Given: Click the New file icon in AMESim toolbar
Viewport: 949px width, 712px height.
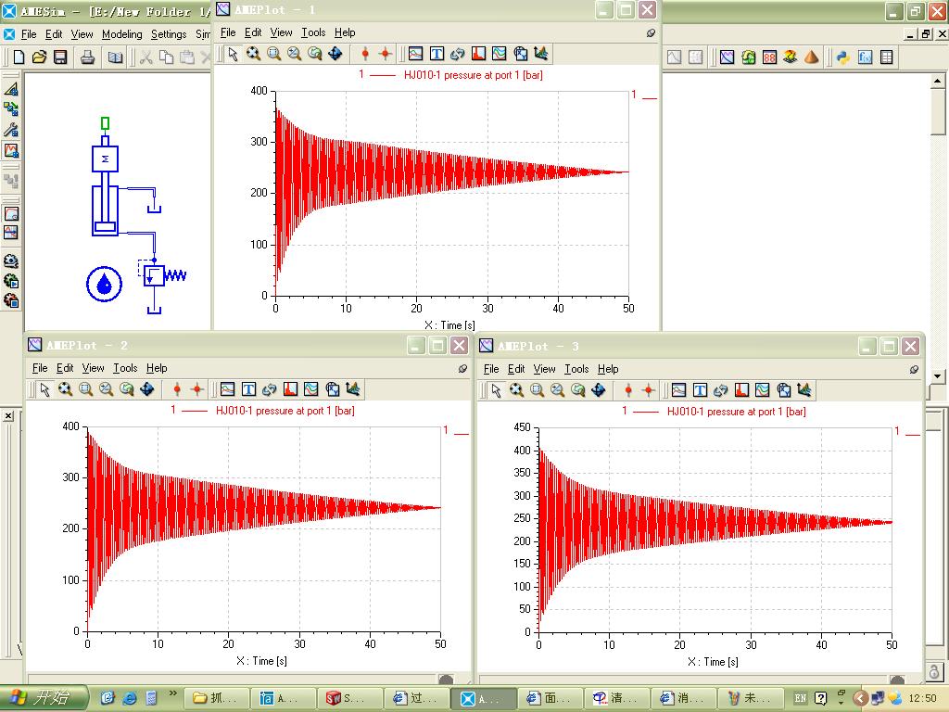Looking at the screenshot, I should point(19,57).
